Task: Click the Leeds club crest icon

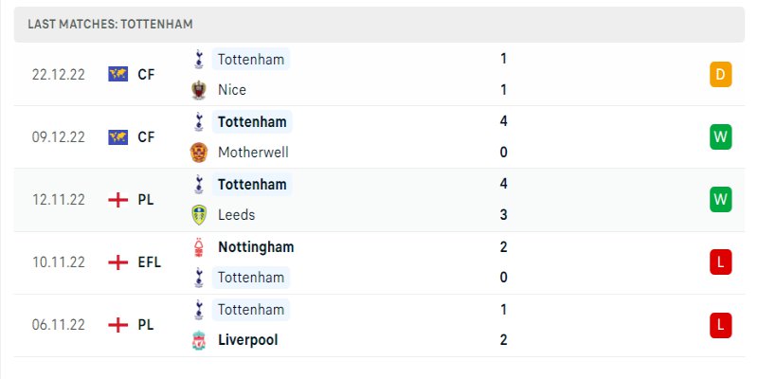Action: [x=199, y=215]
